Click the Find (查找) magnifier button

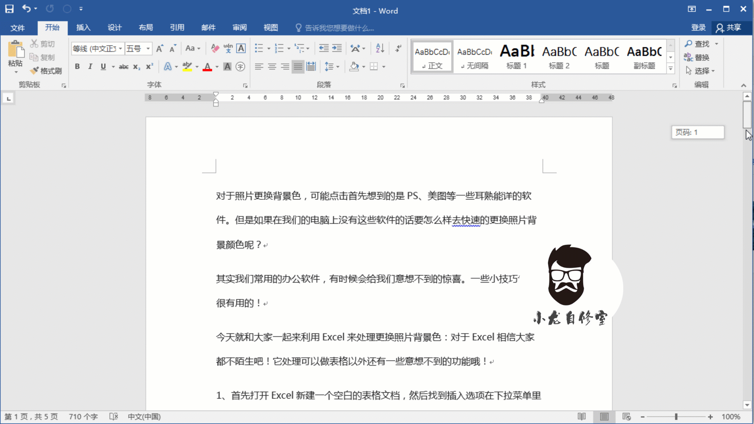[697, 44]
